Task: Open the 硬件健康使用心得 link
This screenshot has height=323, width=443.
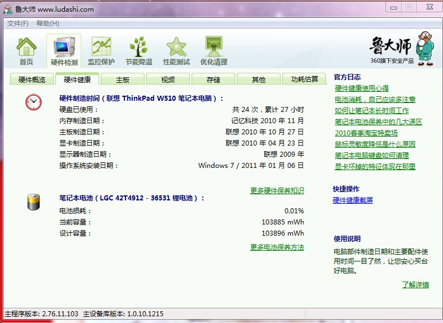Action: click(362, 88)
